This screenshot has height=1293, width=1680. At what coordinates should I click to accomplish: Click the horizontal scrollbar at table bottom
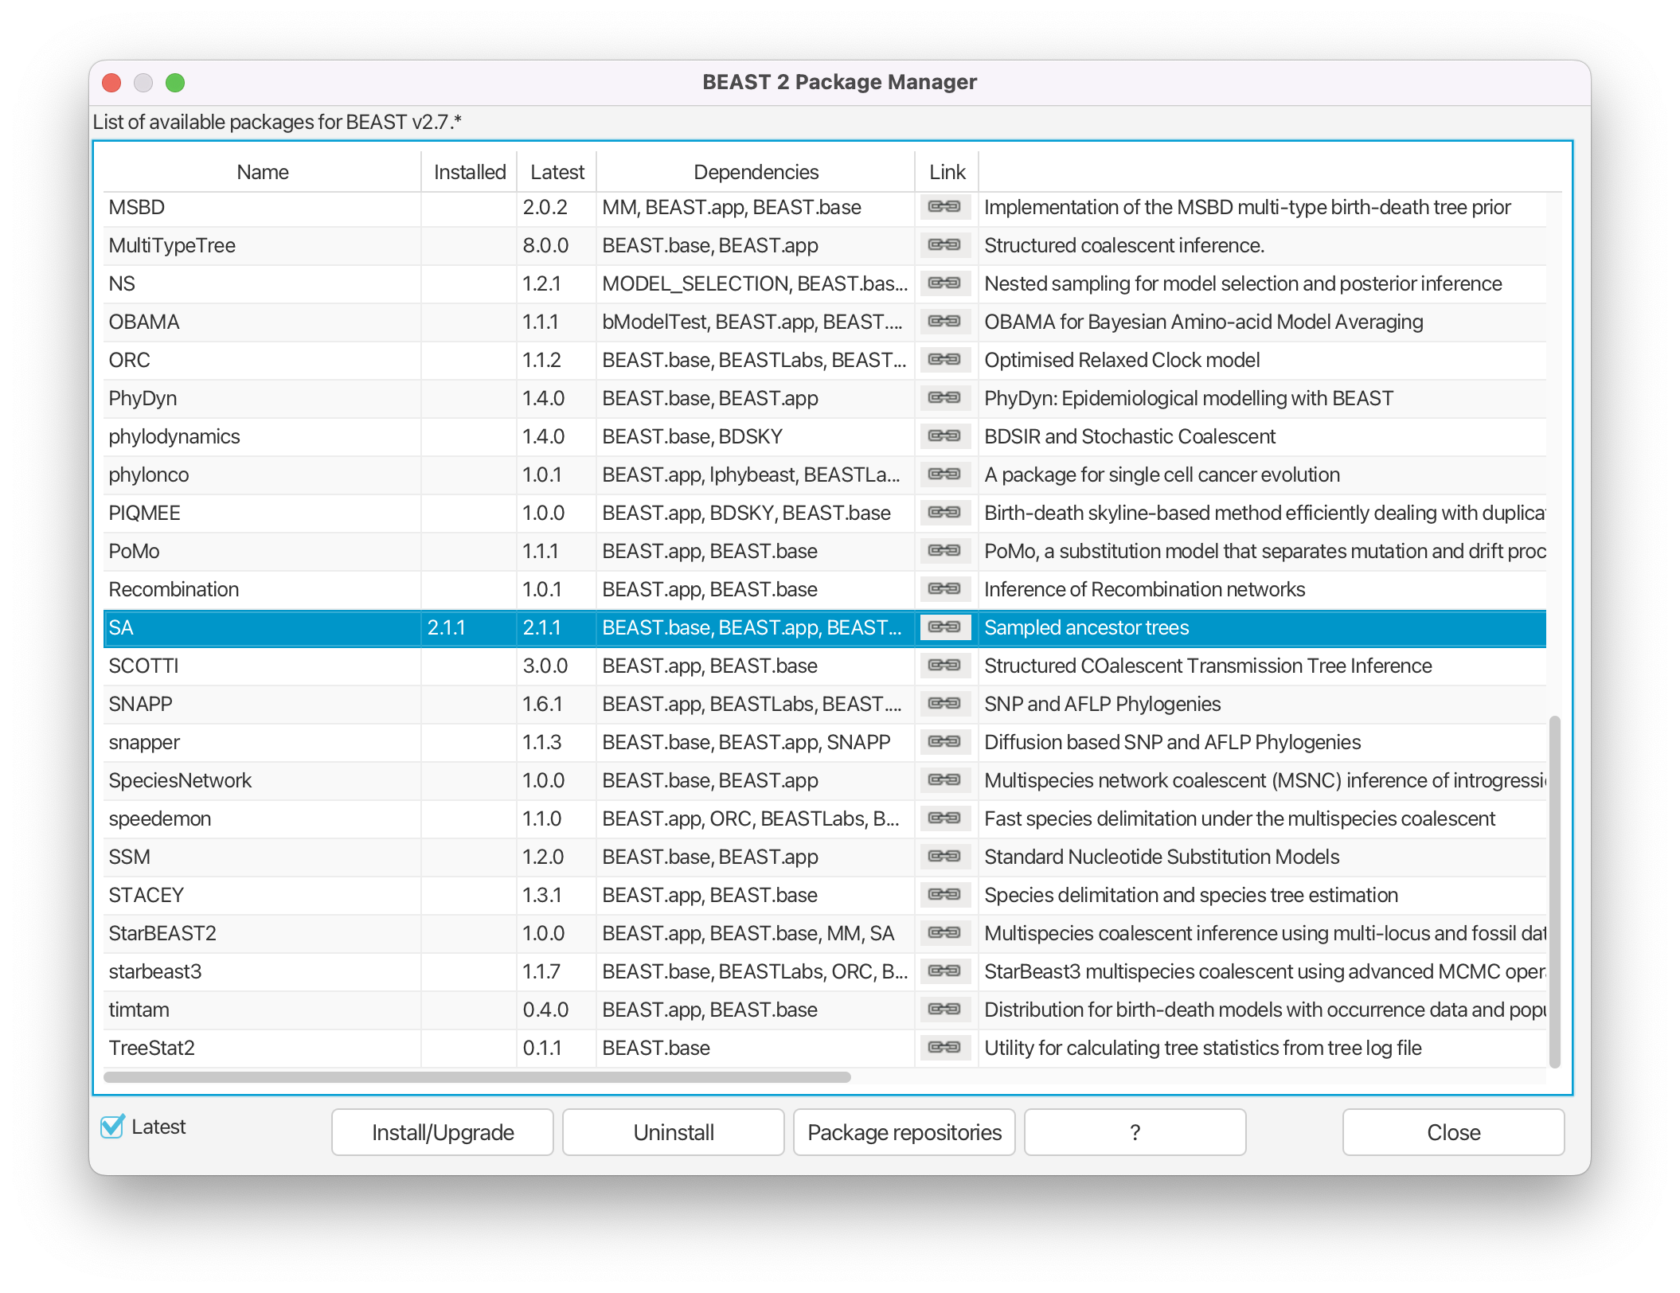tap(478, 1077)
